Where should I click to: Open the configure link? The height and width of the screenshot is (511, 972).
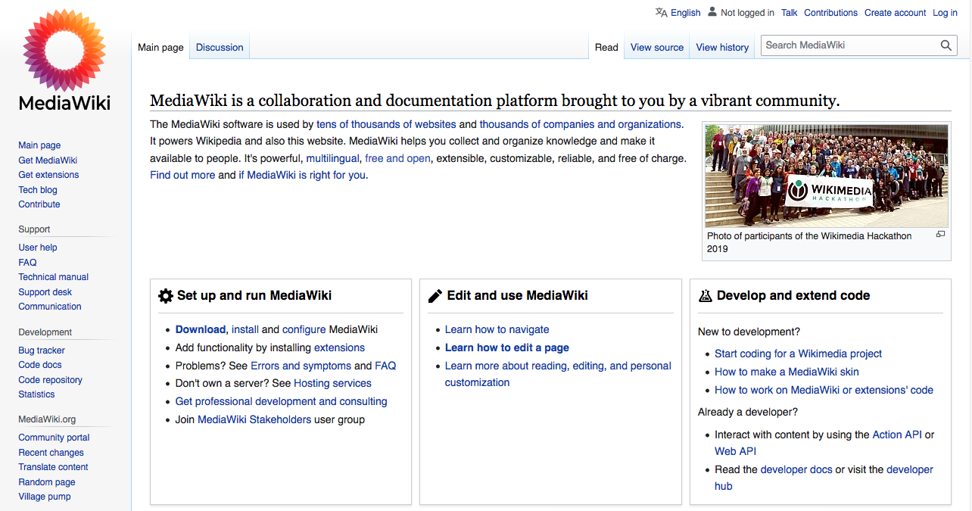tap(304, 329)
